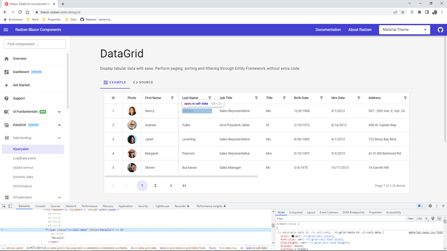The height and width of the screenshot is (251, 447).
Task: Open the DevTools Network tab
Action: (x=71, y=206)
